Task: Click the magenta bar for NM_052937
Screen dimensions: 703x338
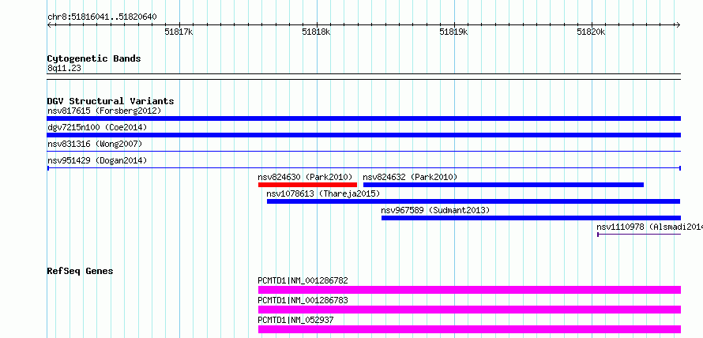Action: click(469, 329)
